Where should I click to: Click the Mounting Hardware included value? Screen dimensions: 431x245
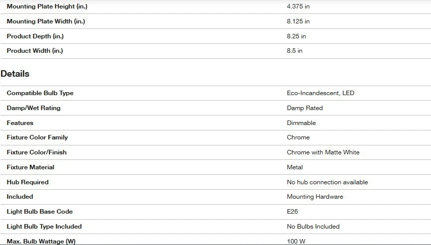tap(315, 197)
